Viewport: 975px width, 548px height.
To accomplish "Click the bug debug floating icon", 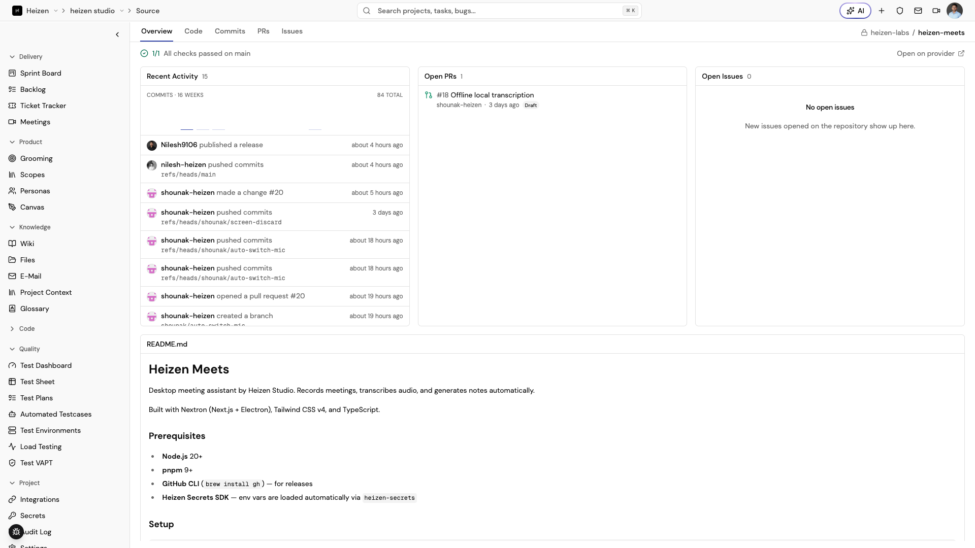I will coord(16,532).
